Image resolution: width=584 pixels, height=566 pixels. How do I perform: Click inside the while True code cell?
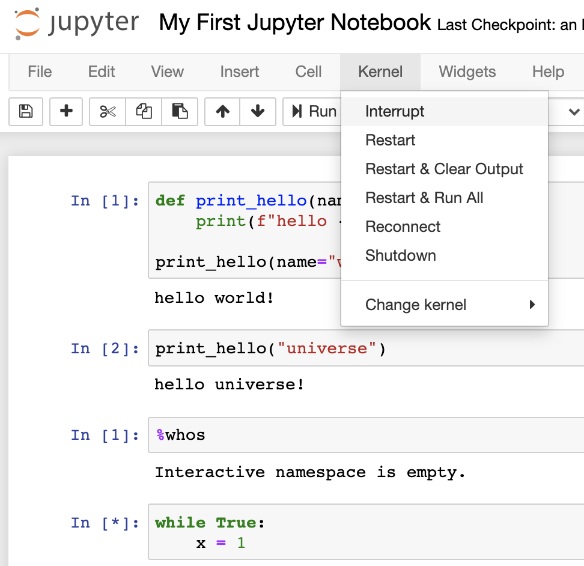coord(366,532)
